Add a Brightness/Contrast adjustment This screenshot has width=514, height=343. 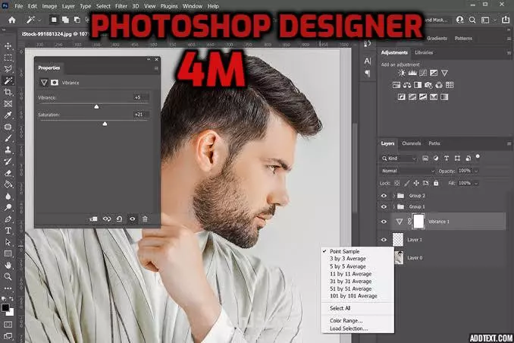(x=402, y=73)
